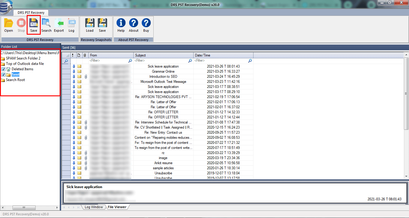Toggle the Deleted Items checkbox

coord(3,69)
